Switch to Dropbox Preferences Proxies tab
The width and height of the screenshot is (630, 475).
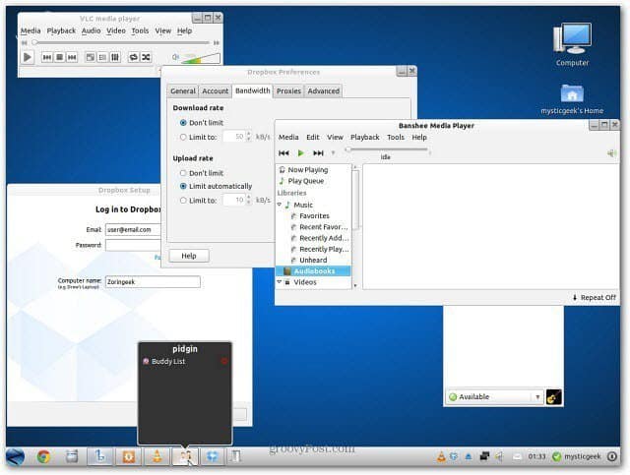pyautogui.click(x=288, y=91)
